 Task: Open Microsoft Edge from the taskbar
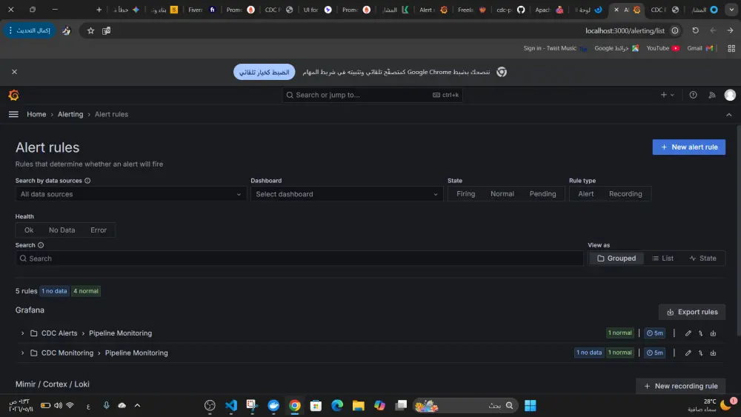337,405
